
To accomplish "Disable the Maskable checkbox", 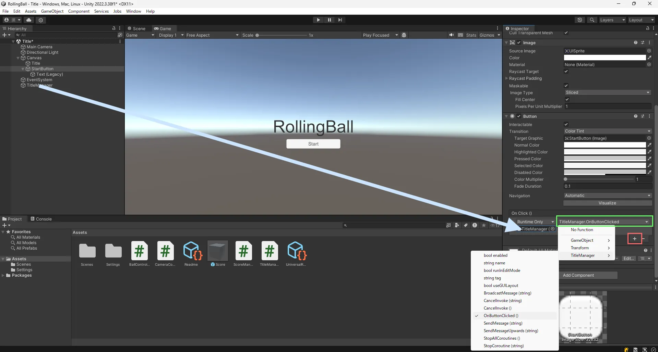I will 566,86.
